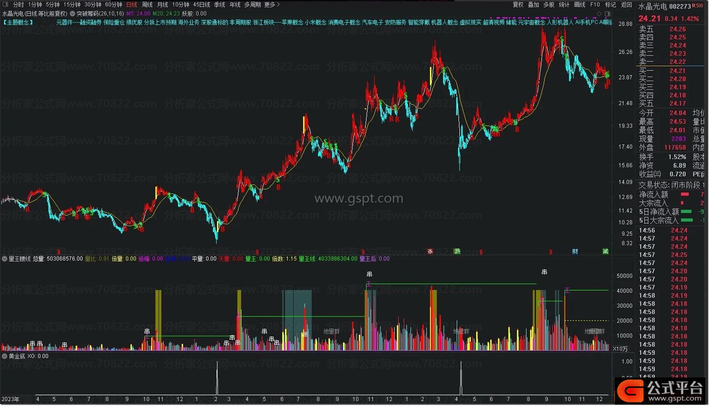Click the blue 财 marker icon
This screenshot has height=406, width=710.
coord(575,251)
